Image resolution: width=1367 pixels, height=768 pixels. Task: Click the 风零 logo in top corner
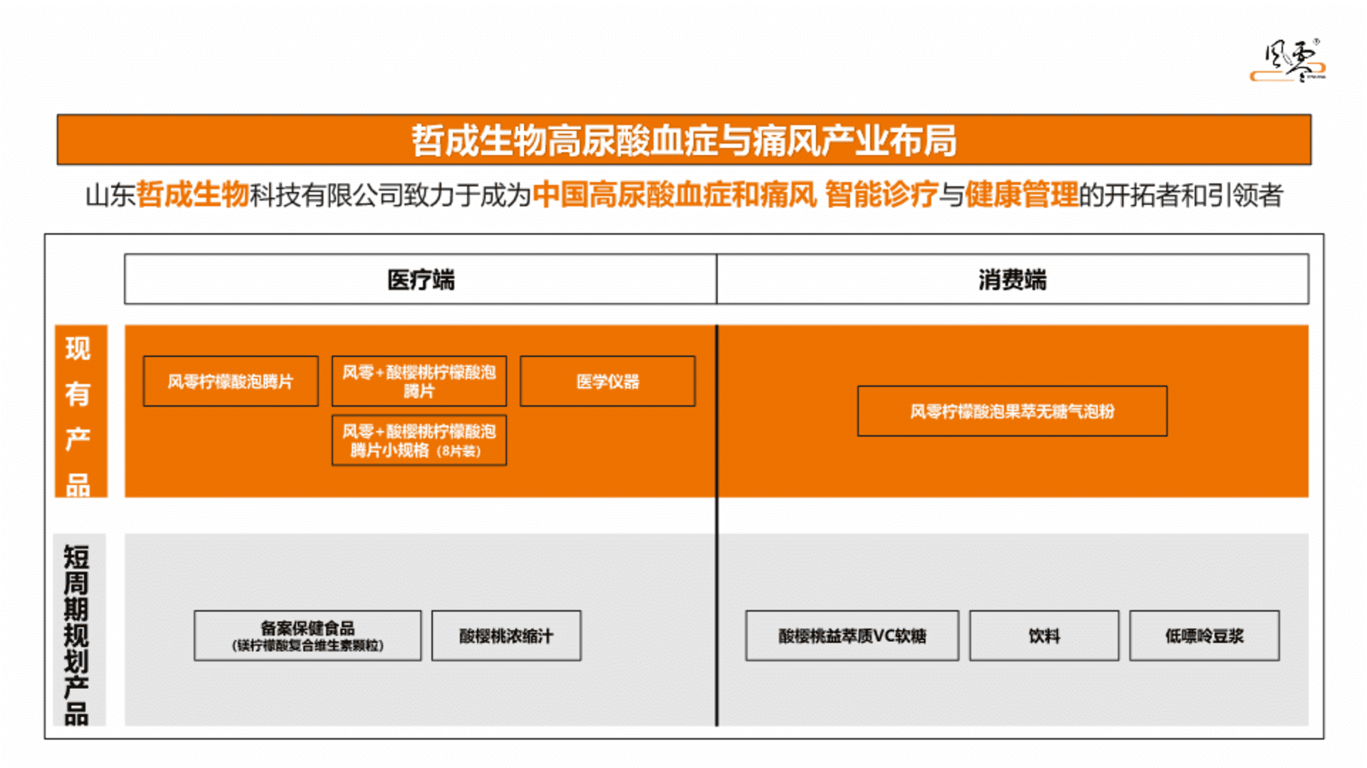1288,60
